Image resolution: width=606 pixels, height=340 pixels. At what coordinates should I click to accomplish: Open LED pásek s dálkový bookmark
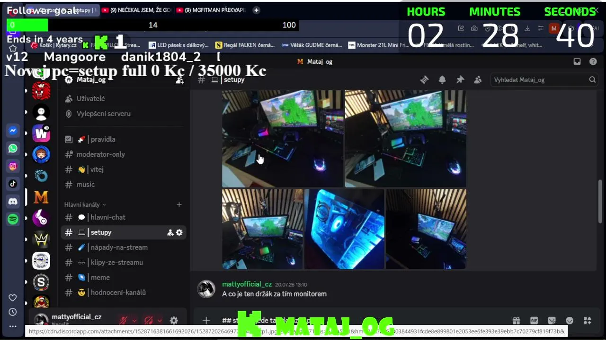pos(178,45)
